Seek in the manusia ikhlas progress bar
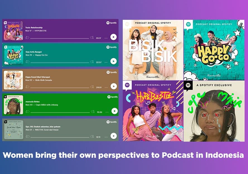This screenshot has height=174, width=248. pos(60,112)
